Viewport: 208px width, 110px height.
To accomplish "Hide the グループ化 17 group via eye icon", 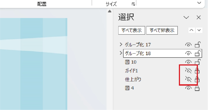I will pyautogui.click(x=188, y=45).
